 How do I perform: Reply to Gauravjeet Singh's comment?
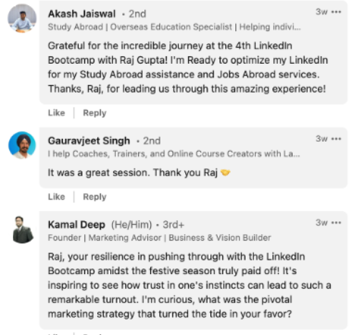coord(94,197)
